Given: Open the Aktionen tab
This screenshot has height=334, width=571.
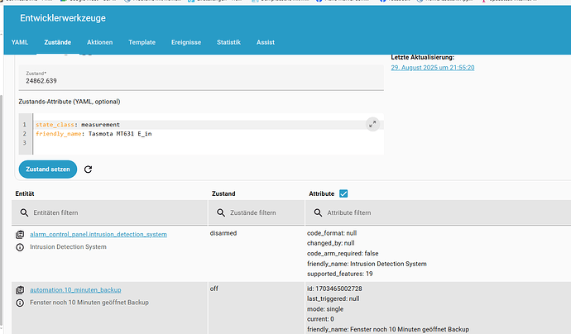Looking at the screenshot, I should 99,41.
